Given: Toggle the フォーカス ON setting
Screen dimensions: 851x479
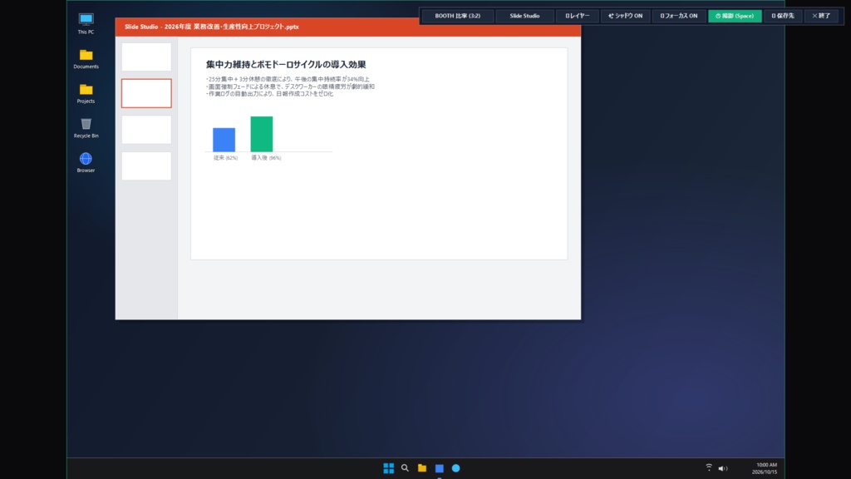Looking at the screenshot, I should click(678, 16).
